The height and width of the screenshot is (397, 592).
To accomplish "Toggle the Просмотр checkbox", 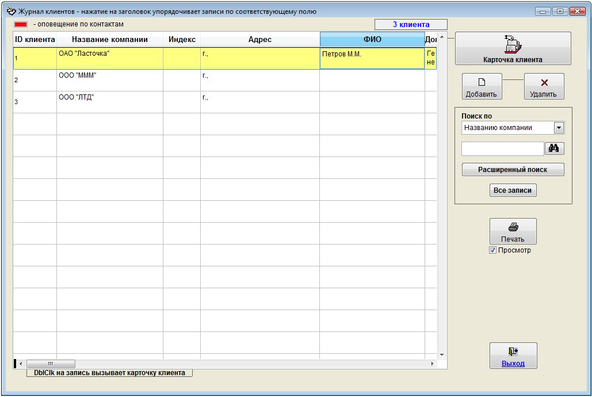I will (x=492, y=250).
